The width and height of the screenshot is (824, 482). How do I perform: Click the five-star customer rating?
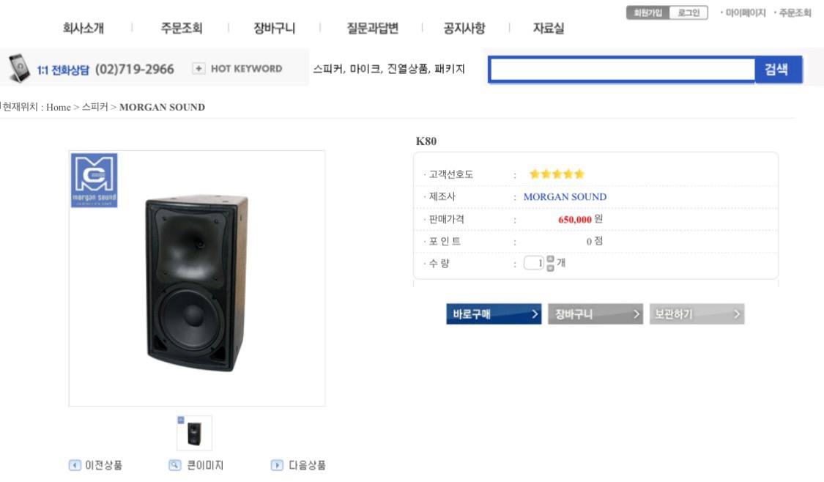click(557, 174)
